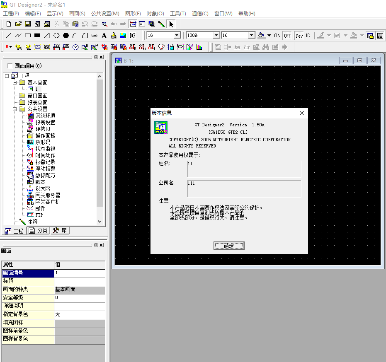Toggle the 画面调用 checkbox

point(10,66)
